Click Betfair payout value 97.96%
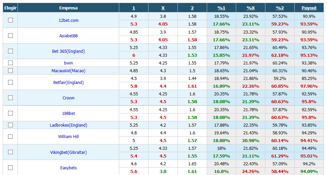The width and height of the screenshot is (327, 175). (309, 86)
